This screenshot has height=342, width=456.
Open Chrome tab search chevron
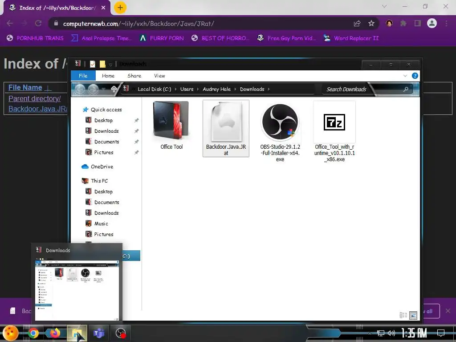coord(384,6)
